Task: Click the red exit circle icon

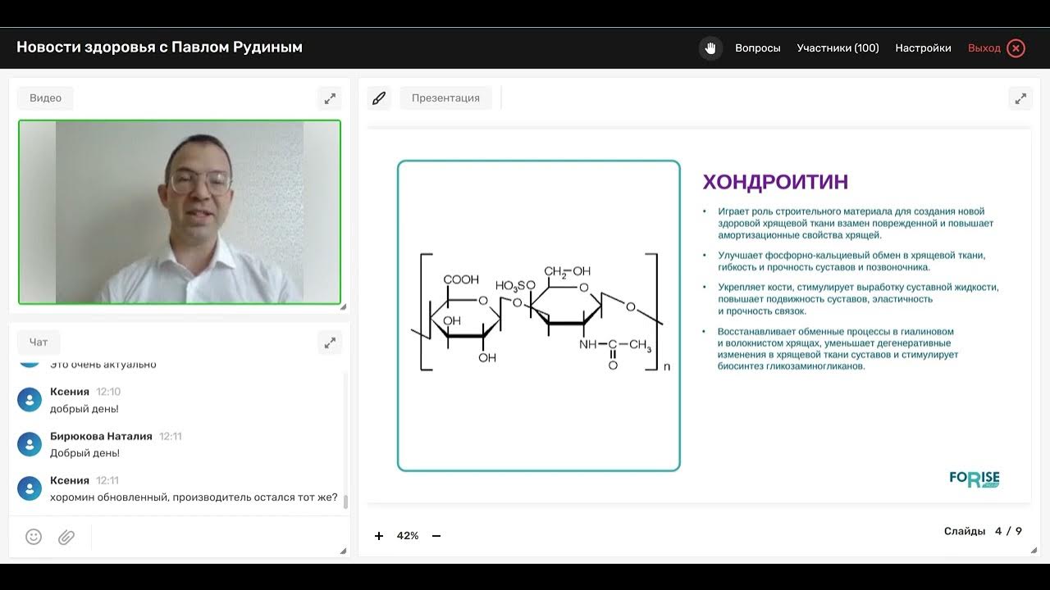Action: tap(1016, 48)
